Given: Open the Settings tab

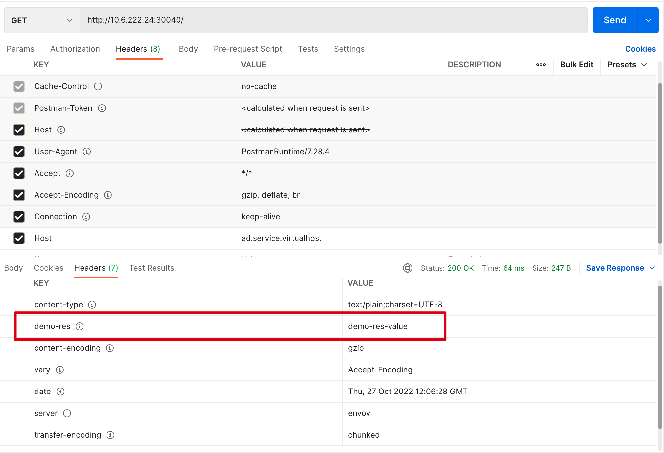Looking at the screenshot, I should click(349, 49).
